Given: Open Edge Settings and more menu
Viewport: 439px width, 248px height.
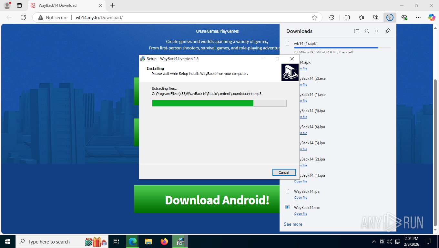Looking at the screenshot, I should click(x=418, y=17).
